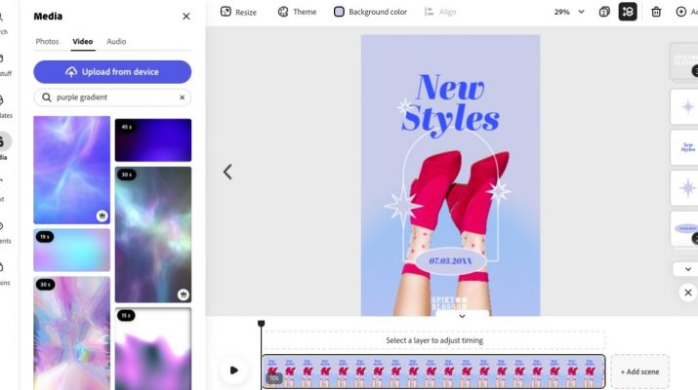Open the Search sidebar item
The image size is (698, 390).
[x=4, y=23]
